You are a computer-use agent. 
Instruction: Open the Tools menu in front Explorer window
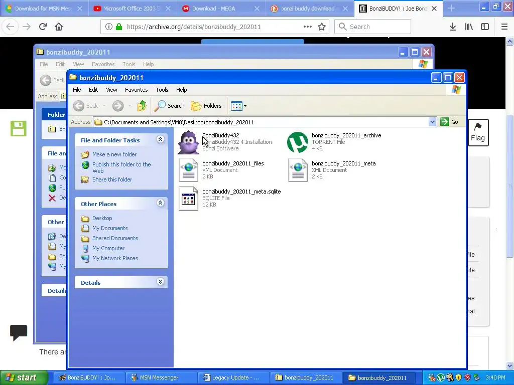click(162, 90)
